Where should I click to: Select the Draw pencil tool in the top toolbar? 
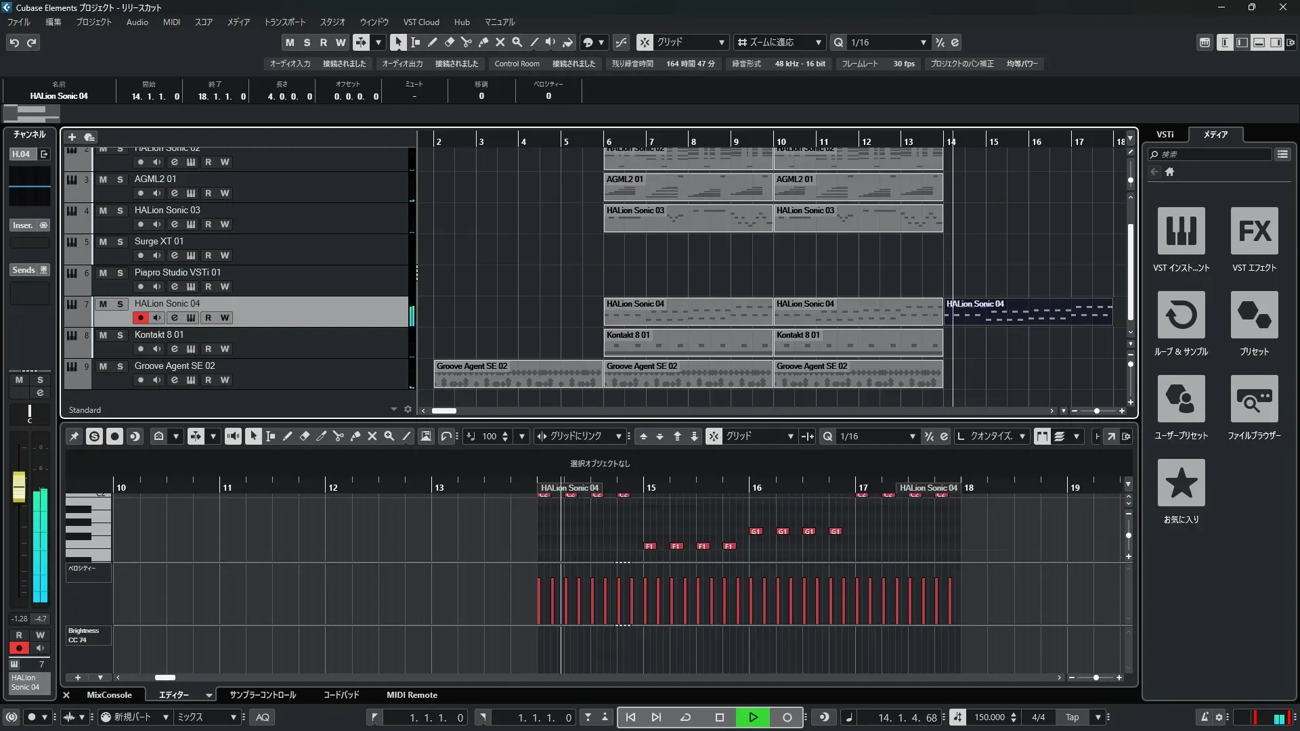432,43
